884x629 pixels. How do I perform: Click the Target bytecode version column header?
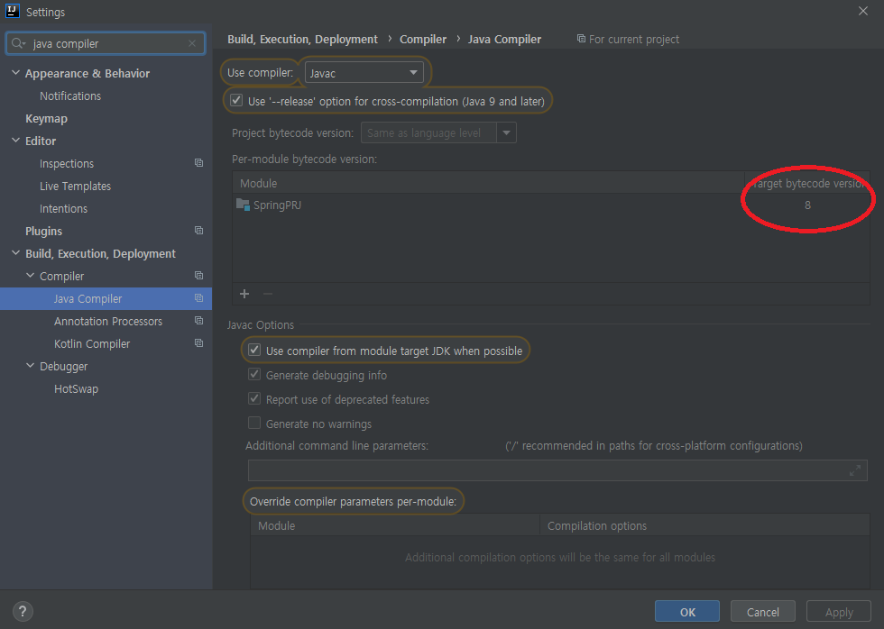point(807,183)
